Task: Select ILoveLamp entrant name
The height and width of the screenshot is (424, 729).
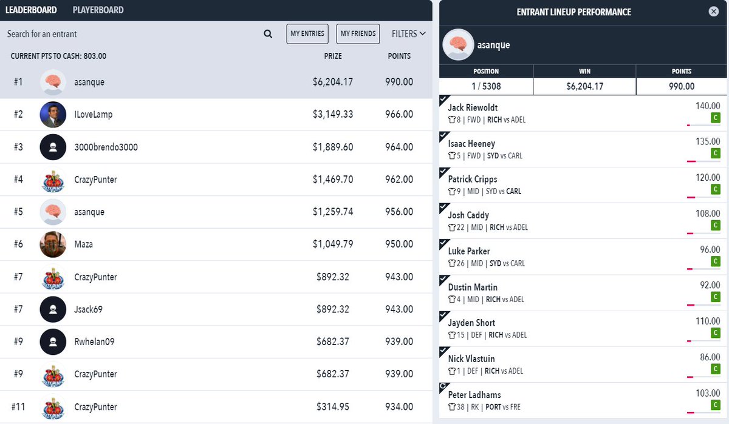Action: 94,115
